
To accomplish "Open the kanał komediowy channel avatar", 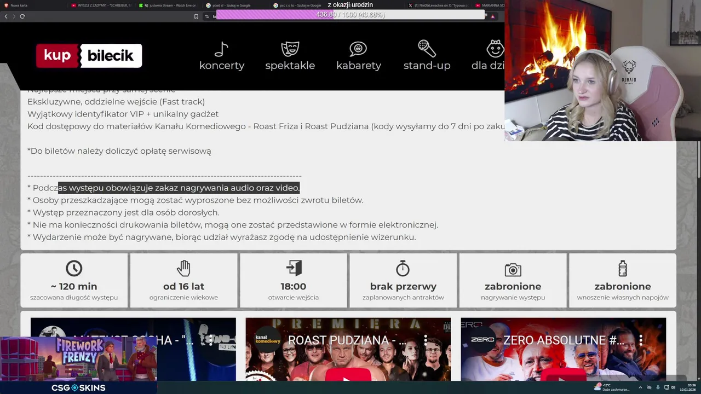I will click(267, 340).
